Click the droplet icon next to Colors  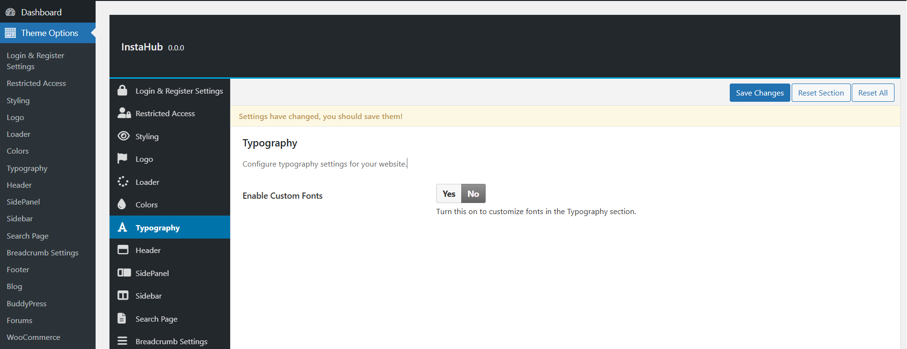pos(122,205)
